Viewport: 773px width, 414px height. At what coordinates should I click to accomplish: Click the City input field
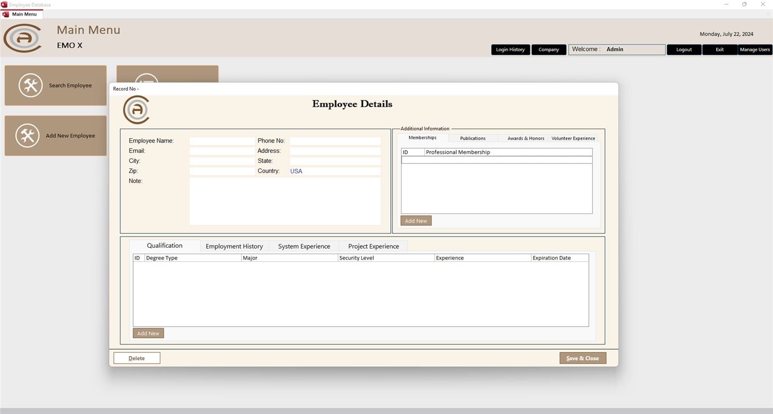click(x=222, y=161)
